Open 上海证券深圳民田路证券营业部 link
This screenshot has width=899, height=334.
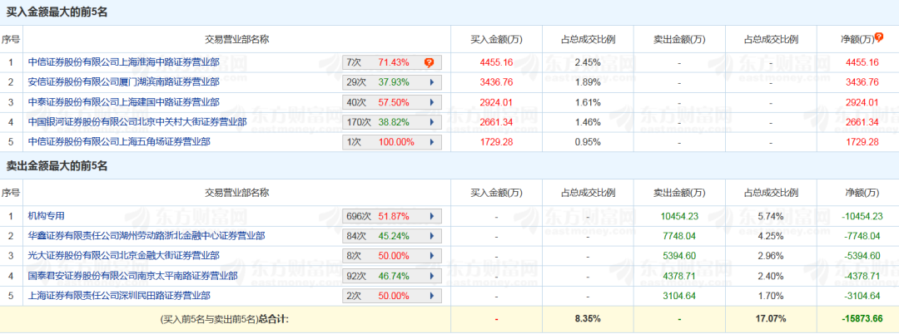tap(118, 296)
